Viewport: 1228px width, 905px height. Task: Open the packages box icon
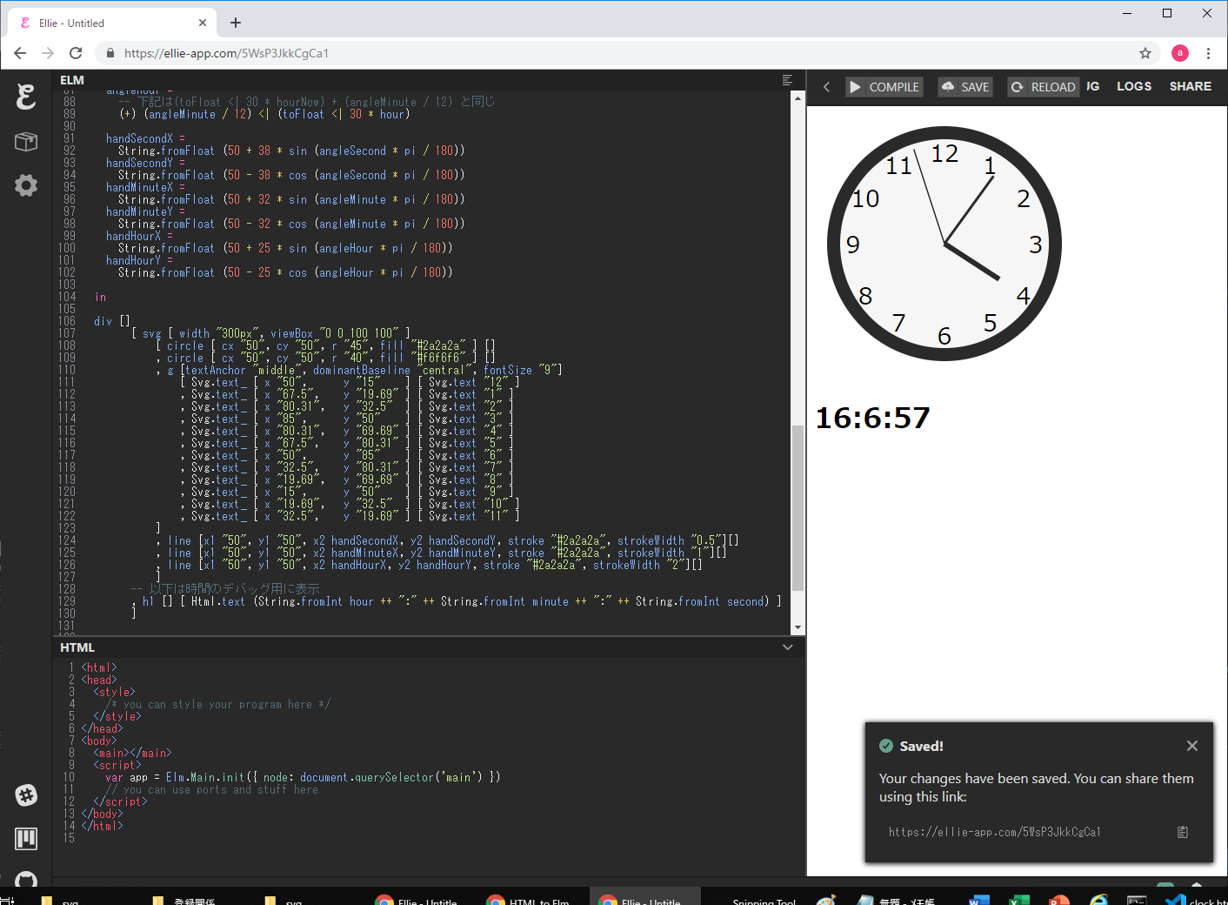tap(26, 141)
